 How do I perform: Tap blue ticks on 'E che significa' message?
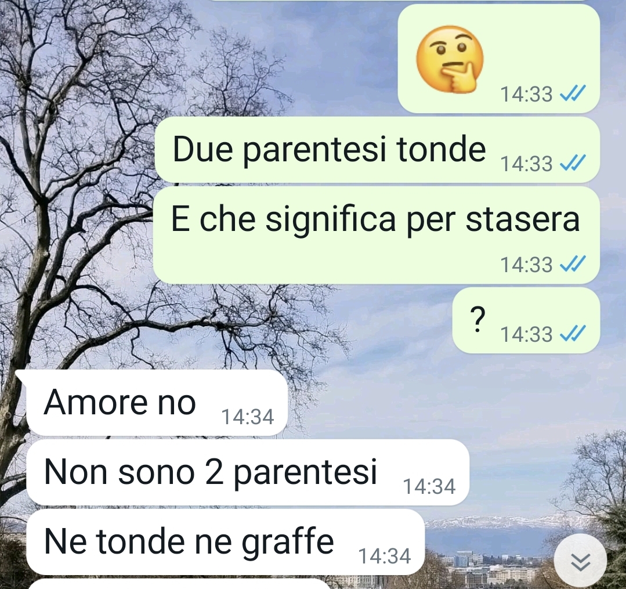[x=573, y=265]
